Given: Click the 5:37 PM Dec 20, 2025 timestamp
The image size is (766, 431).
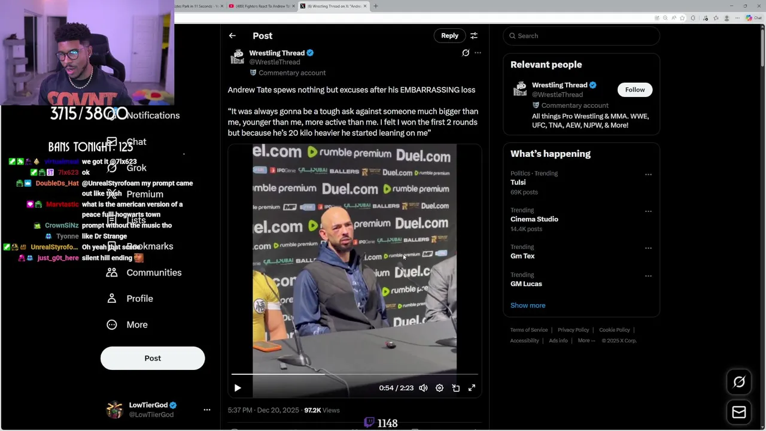Looking at the screenshot, I should tap(263, 410).
